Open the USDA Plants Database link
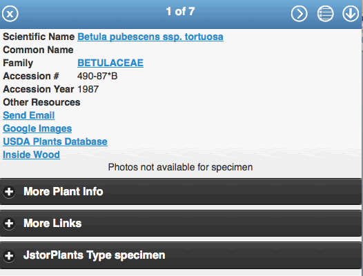Screen dimensions: 363x276 (55, 141)
